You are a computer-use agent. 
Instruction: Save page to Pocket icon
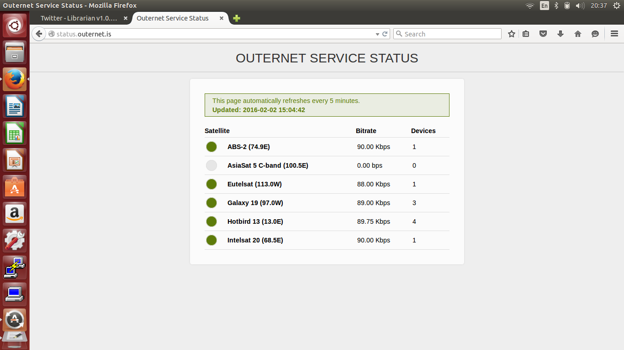[543, 34]
